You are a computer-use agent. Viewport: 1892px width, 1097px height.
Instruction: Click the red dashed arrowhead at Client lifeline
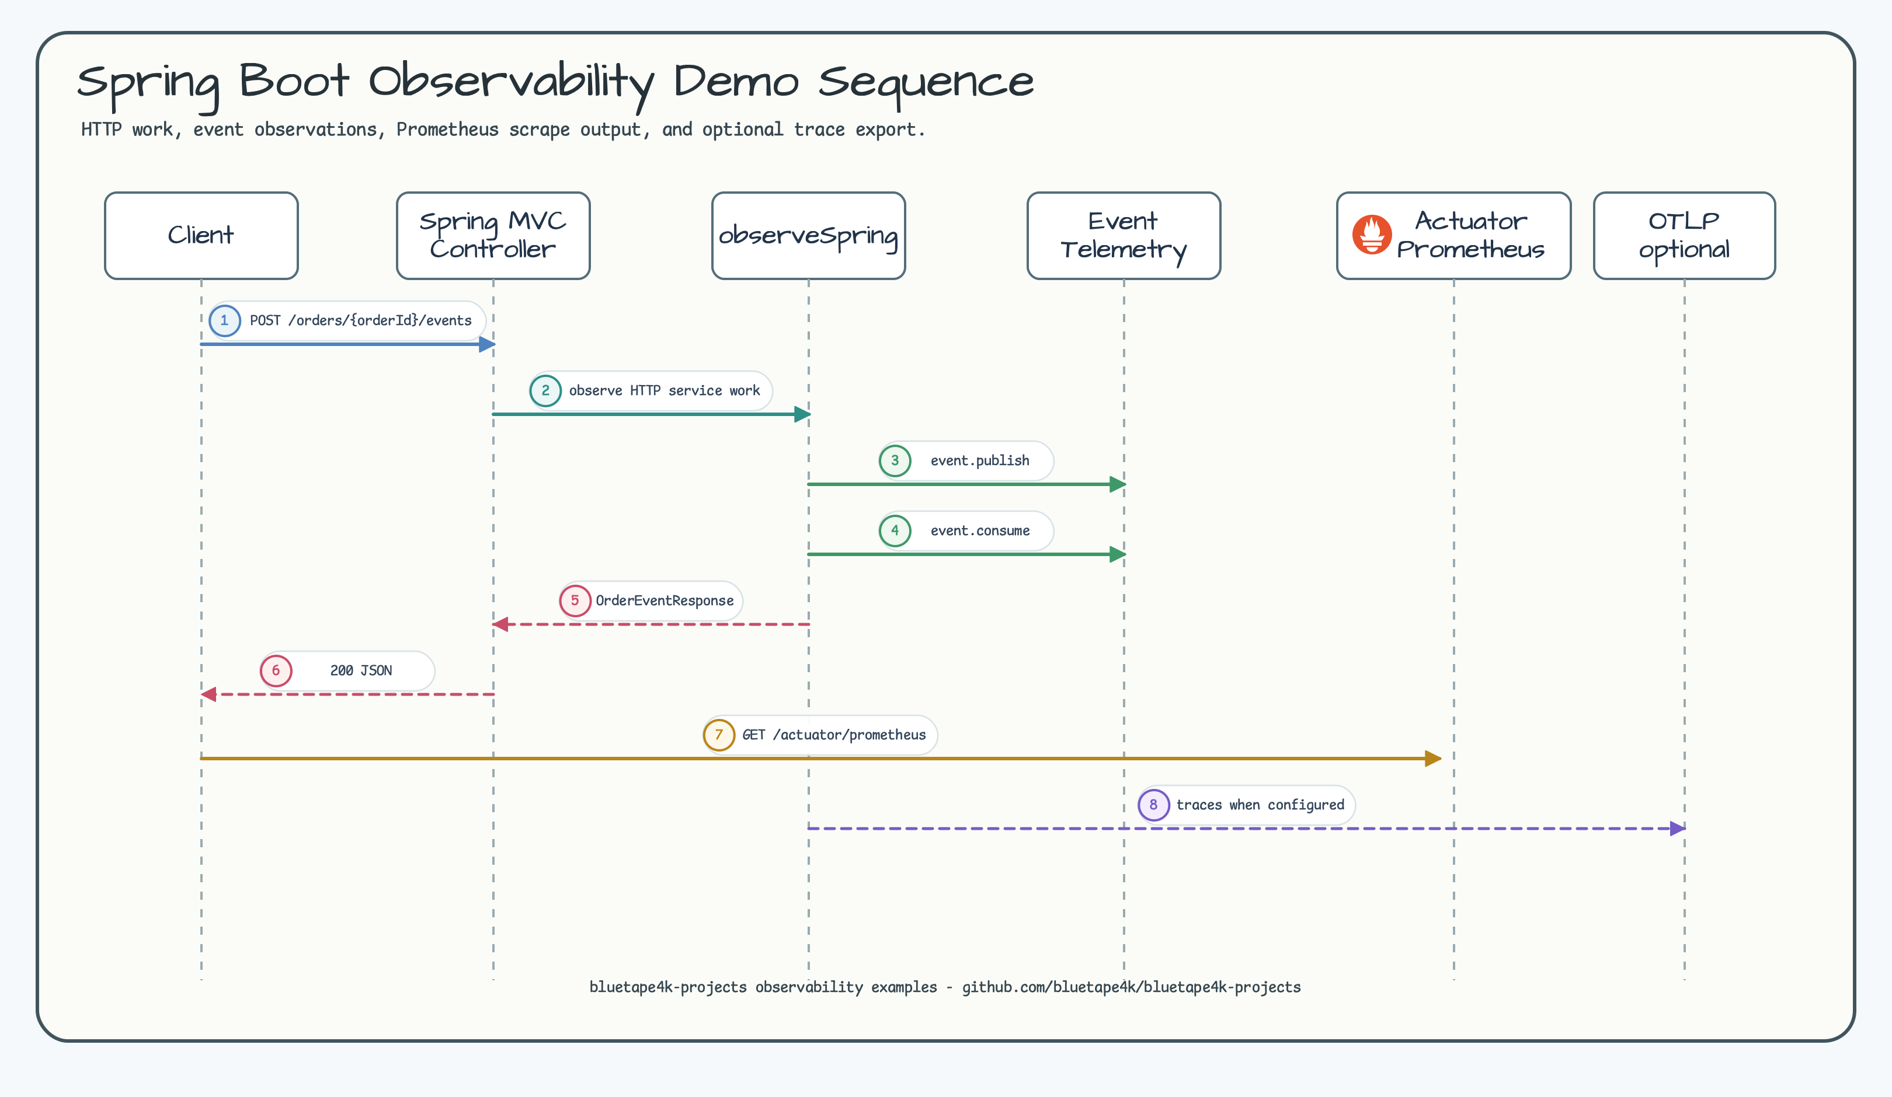(x=208, y=695)
